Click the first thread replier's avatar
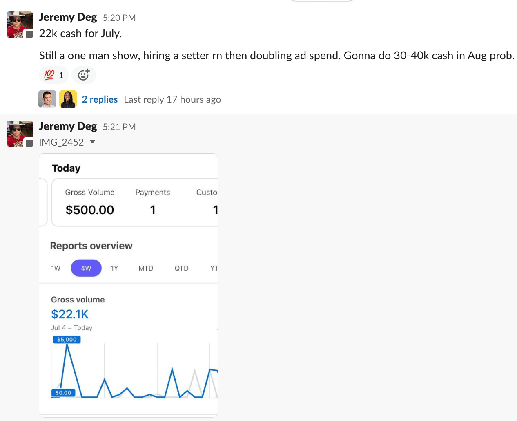This screenshot has width=517, height=421. 47,99
